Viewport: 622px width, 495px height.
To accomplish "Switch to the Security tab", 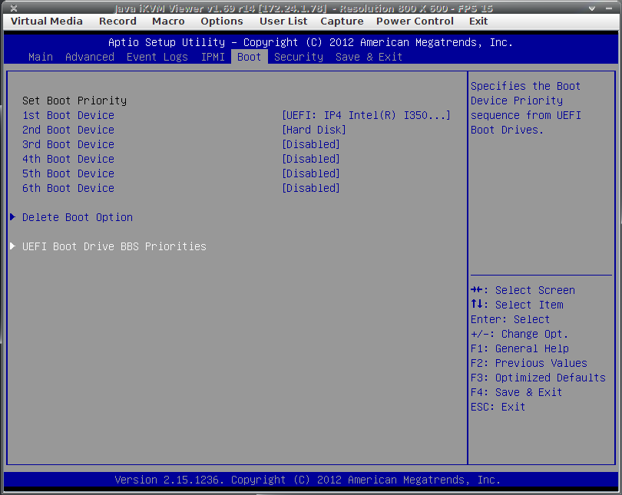I will 299,57.
